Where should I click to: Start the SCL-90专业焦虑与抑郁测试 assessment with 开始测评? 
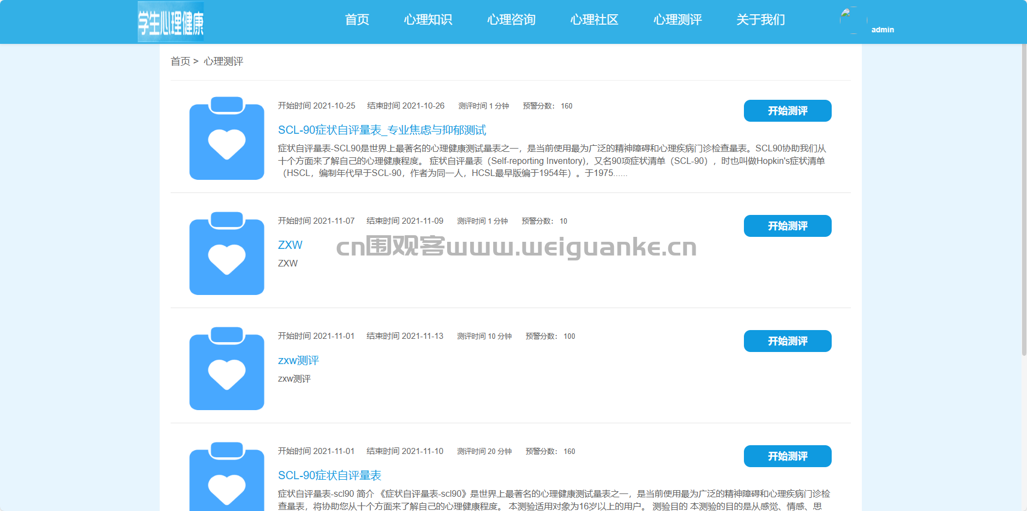coord(787,111)
